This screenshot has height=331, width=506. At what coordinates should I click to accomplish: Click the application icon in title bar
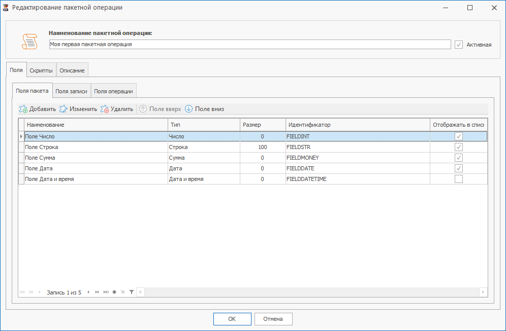[6, 8]
